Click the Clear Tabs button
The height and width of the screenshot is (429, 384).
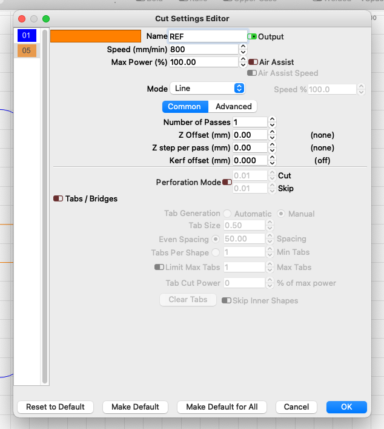tap(188, 300)
